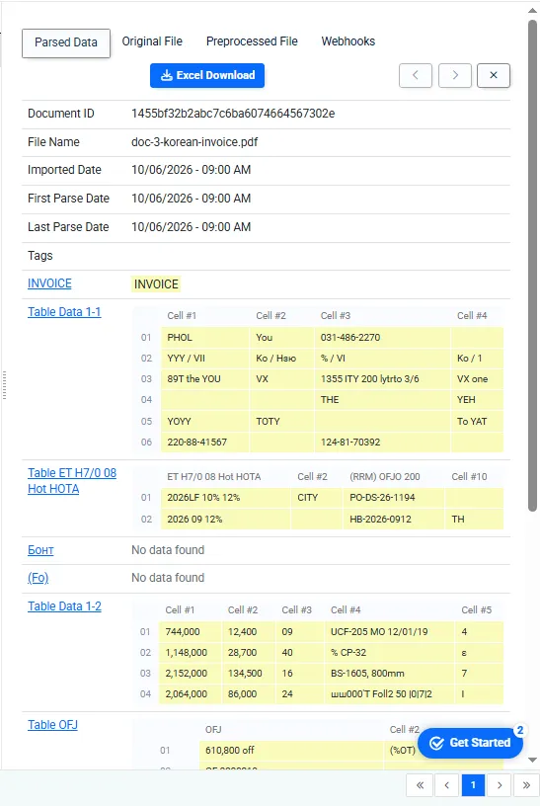Image resolution: width=540 pixels, height=806 pixels.
Task: Switch to the Original File tab
Action: pos(152,41)
